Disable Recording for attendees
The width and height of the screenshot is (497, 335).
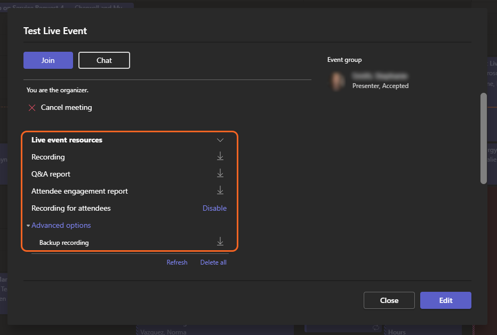pos(214,208)
